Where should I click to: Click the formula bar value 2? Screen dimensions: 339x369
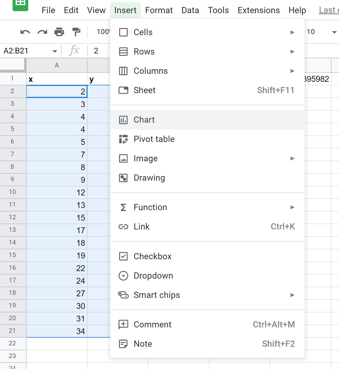click(x=96, y=51)
